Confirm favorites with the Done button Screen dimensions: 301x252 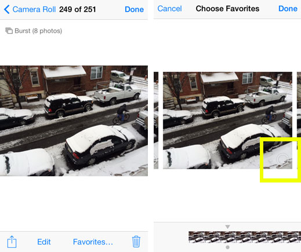coord(288,9)
